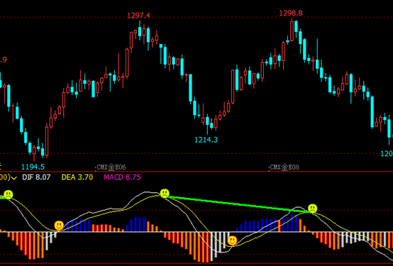Viewport: 393px width, 266px height.
Task: Click the sad face where the green trendline begins
Action: point(165,194)
